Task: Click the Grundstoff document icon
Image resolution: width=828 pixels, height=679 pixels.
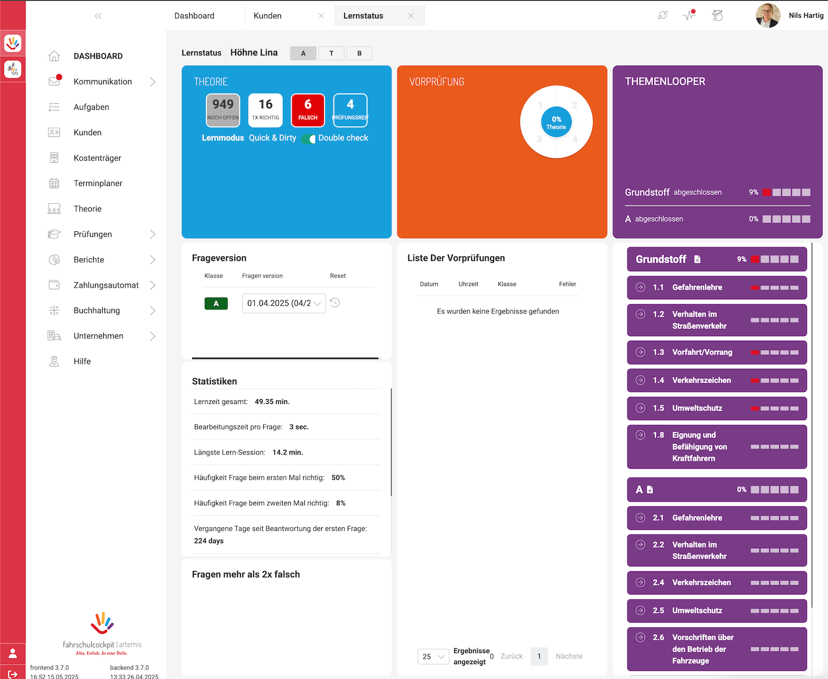Action: point(697,259)
